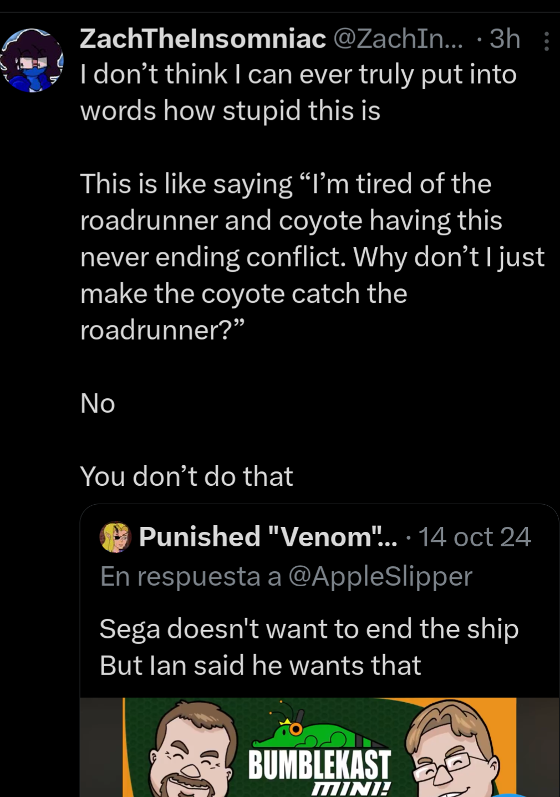Open the @AppleSlipper mention
The width and height of the screenshot is (560, 797).
click(380, 576)
